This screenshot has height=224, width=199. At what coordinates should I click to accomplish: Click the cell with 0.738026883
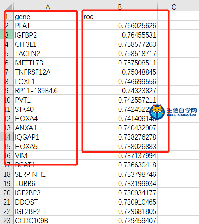click(120, 146)
